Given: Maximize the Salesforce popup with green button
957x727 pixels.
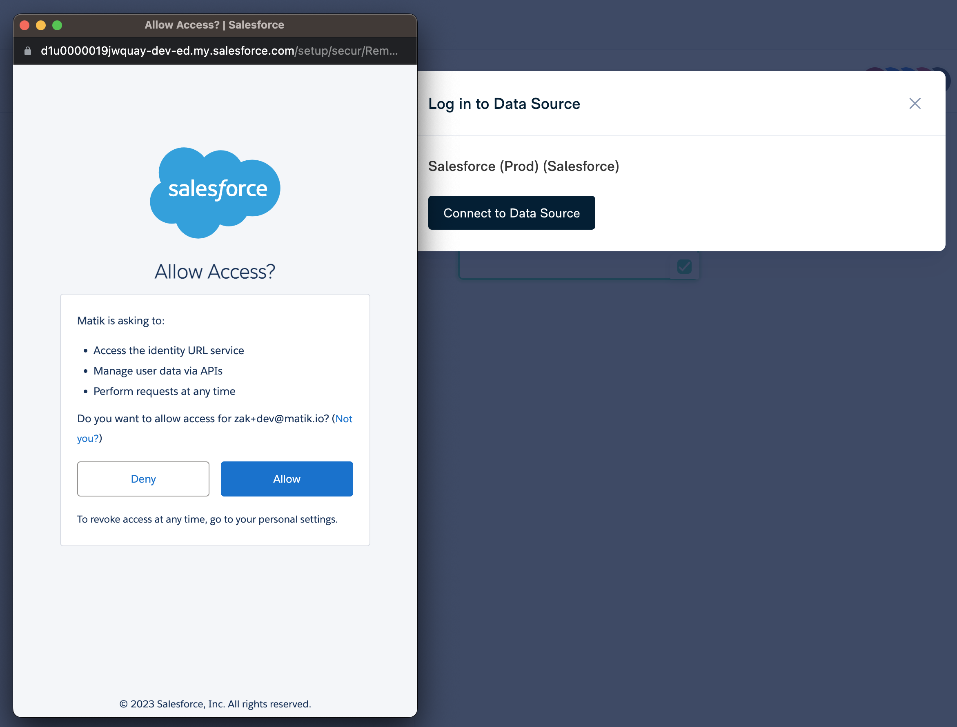Looking at the screenshot, I should 57,25.
